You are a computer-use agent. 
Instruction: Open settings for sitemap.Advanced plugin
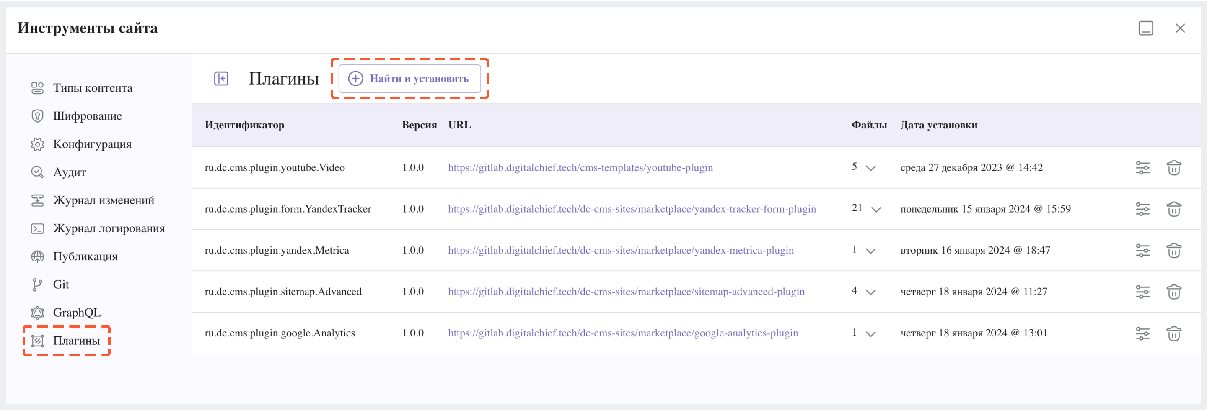(1143, 292)
